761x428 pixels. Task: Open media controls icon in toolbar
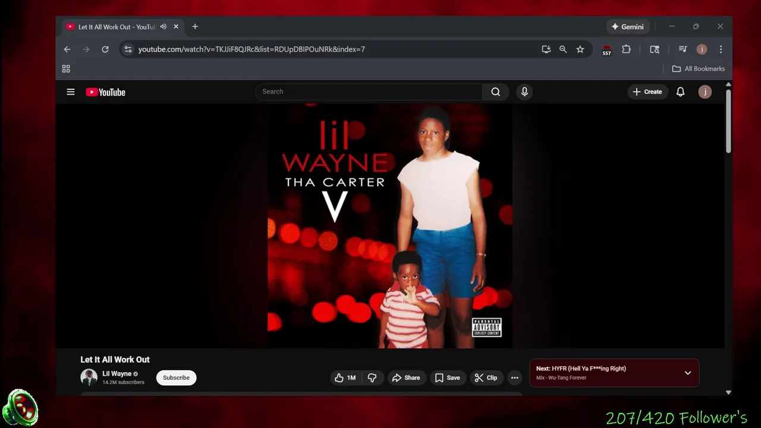(683, 49)
